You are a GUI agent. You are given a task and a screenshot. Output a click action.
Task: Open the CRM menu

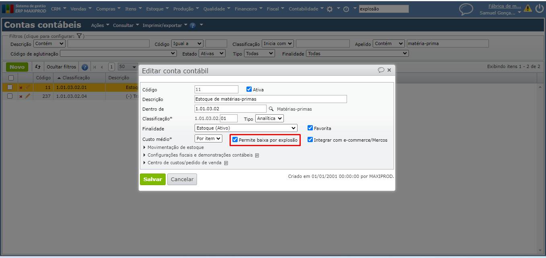(x=58, y=9)
